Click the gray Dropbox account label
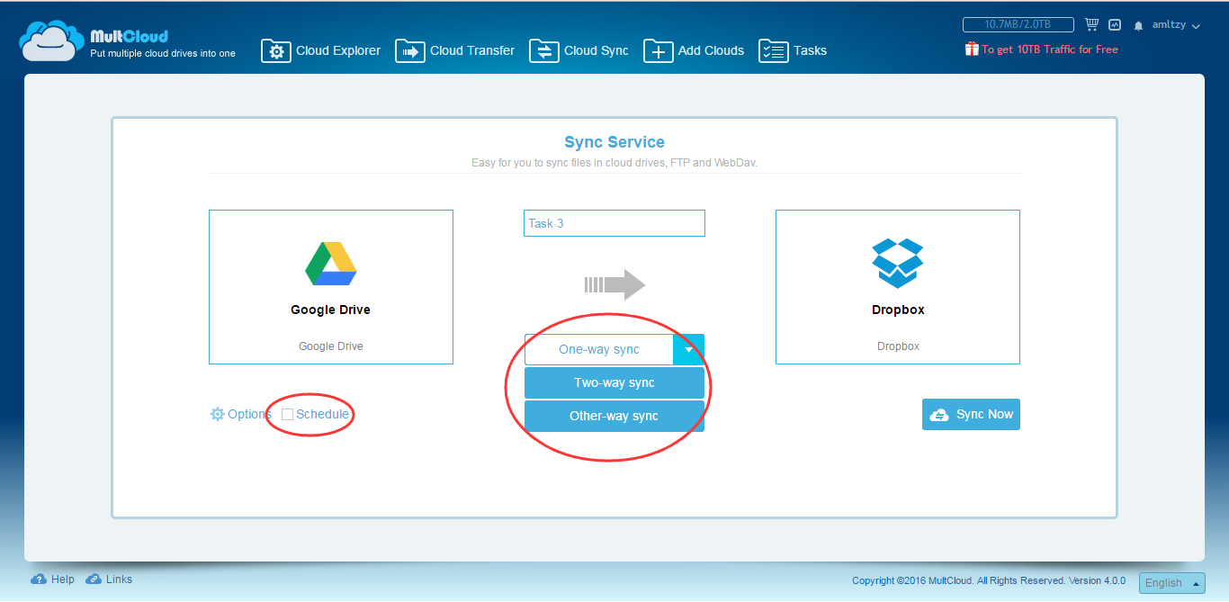 898,346
